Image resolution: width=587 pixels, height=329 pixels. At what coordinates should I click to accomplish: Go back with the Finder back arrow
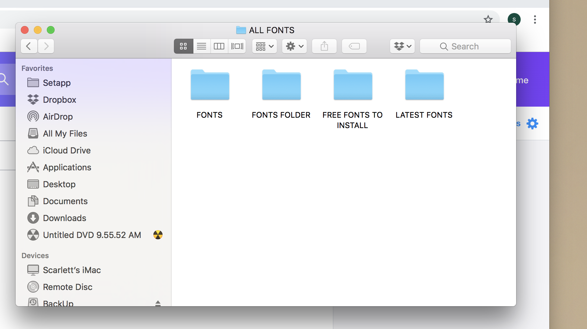tap(29, 46)
